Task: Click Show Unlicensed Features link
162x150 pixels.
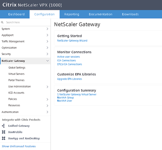Action: click(x=19, y=146)
